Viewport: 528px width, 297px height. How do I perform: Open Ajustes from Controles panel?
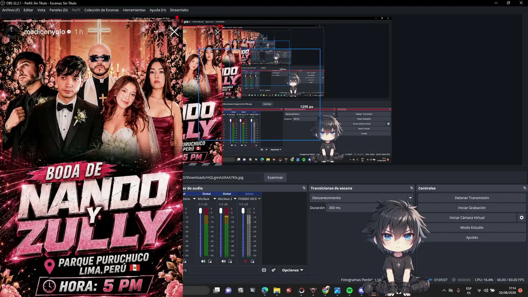pos(471,238)
